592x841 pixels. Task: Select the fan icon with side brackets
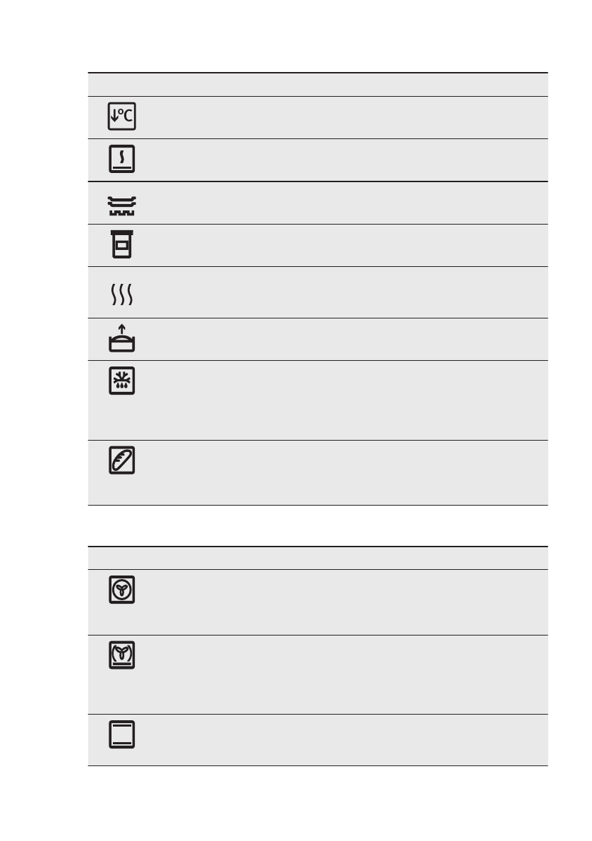point(122,656)
